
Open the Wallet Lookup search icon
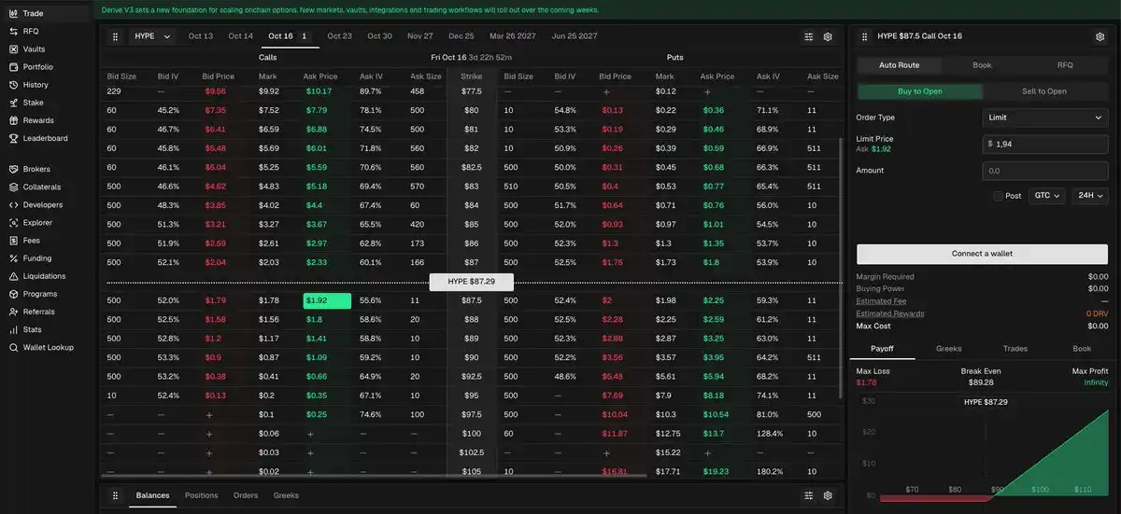(13, 347)
